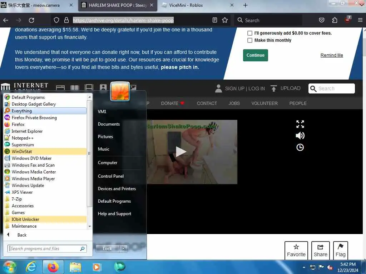Open Windows Fax and Scan
This screenshot has width=366, height=274.
click(45, 165)
